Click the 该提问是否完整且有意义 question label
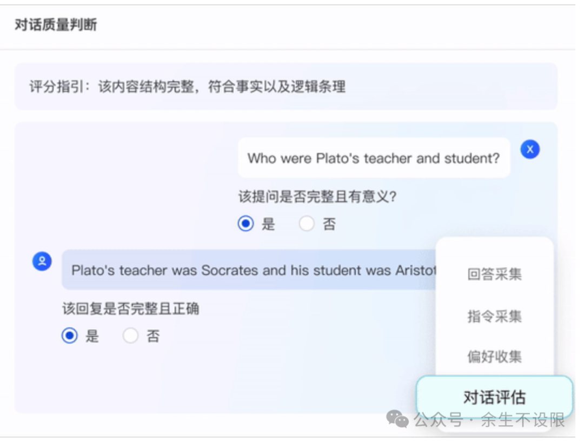 click(x=317, y=197)
